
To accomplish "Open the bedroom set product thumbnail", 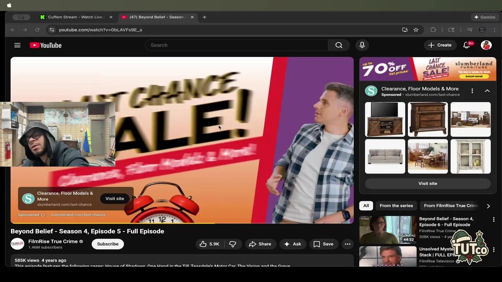I will click(471, 119).
